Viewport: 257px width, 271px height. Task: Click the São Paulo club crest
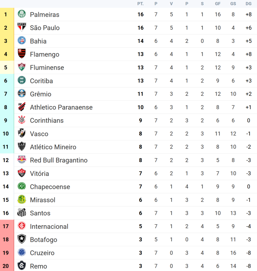tap(22, 27)
